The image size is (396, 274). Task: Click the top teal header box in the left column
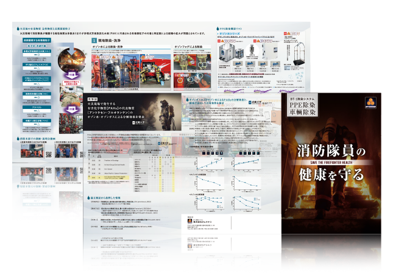coord(37,40)
